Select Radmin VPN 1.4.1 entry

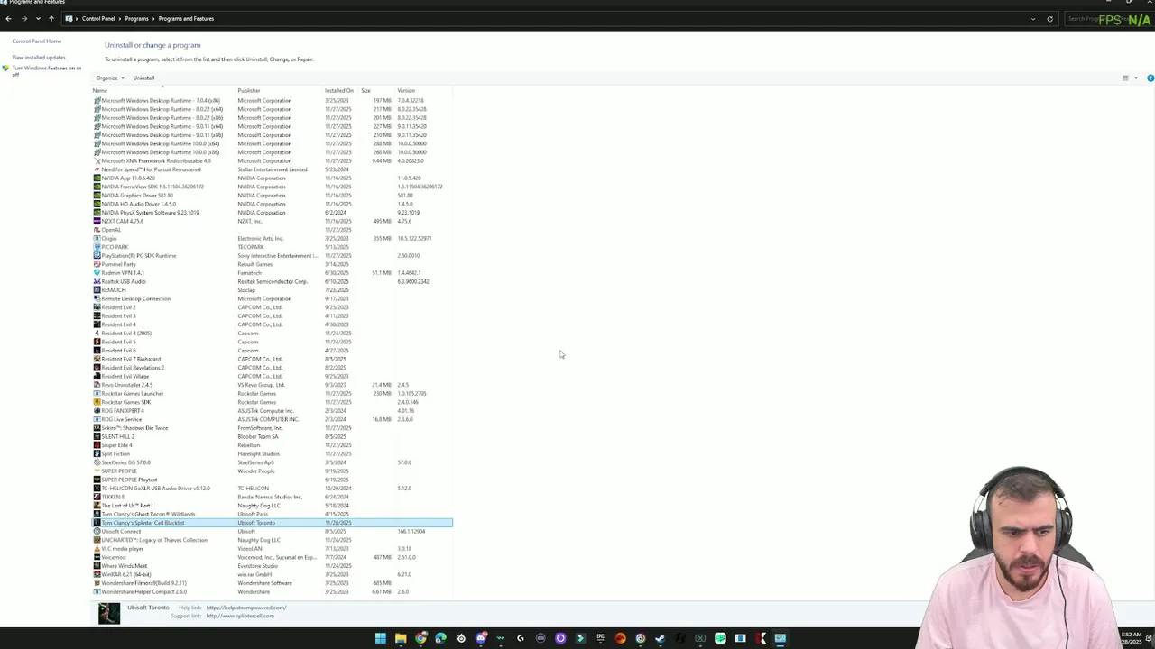click(272, 273)
